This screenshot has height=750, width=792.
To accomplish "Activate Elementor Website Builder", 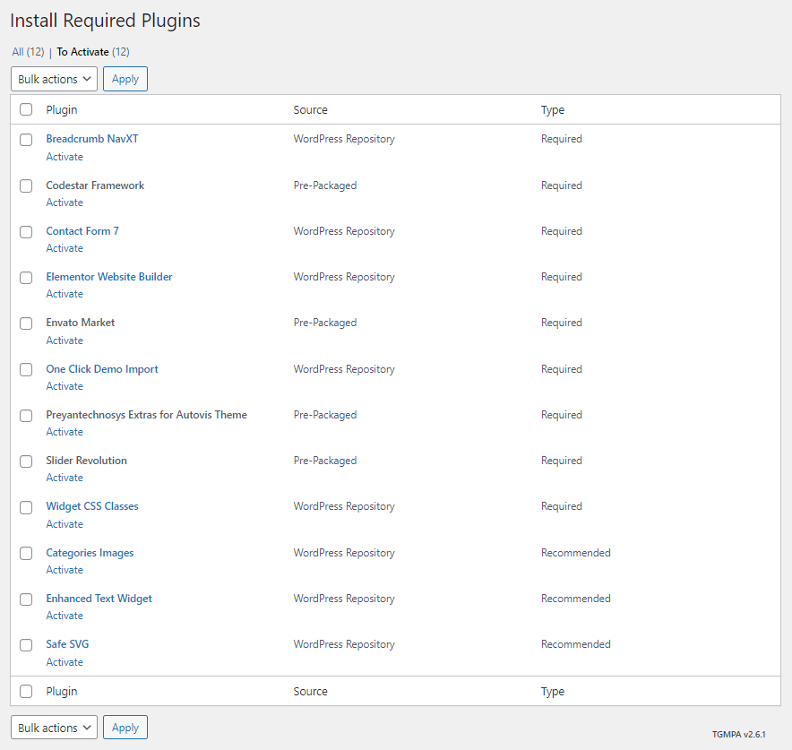I will 65,293.
